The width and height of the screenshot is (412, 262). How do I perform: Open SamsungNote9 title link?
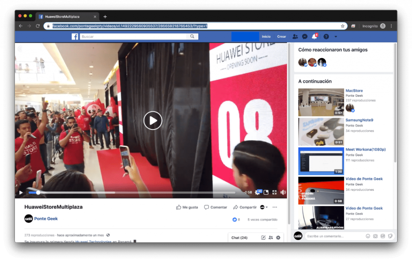(x=359, y=120)
